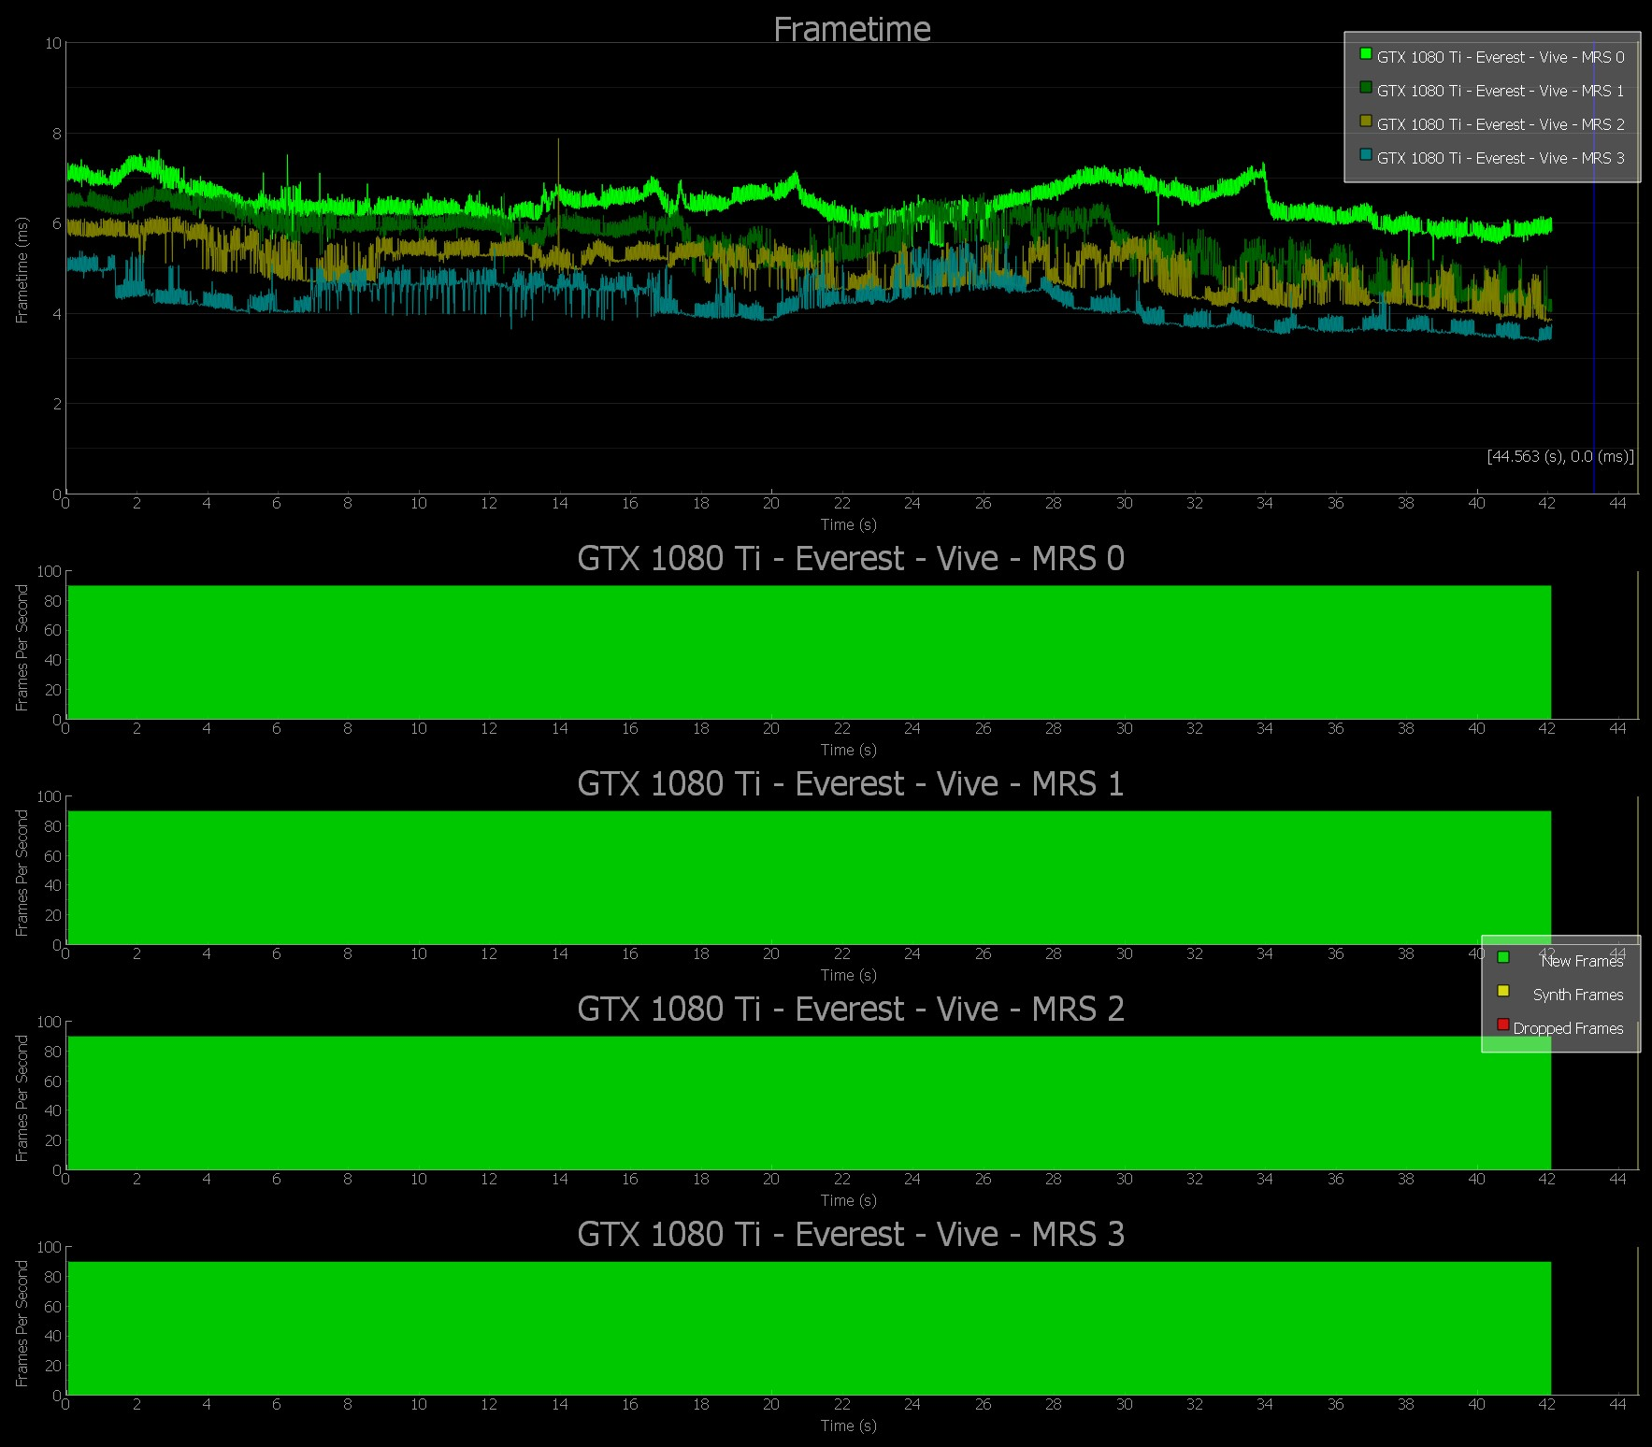
Task: Select the 'GTX 1080 Ti - Everest - Vive - MRS 3' legend label
Action: pyautogui.click(x=1500, y=158)
